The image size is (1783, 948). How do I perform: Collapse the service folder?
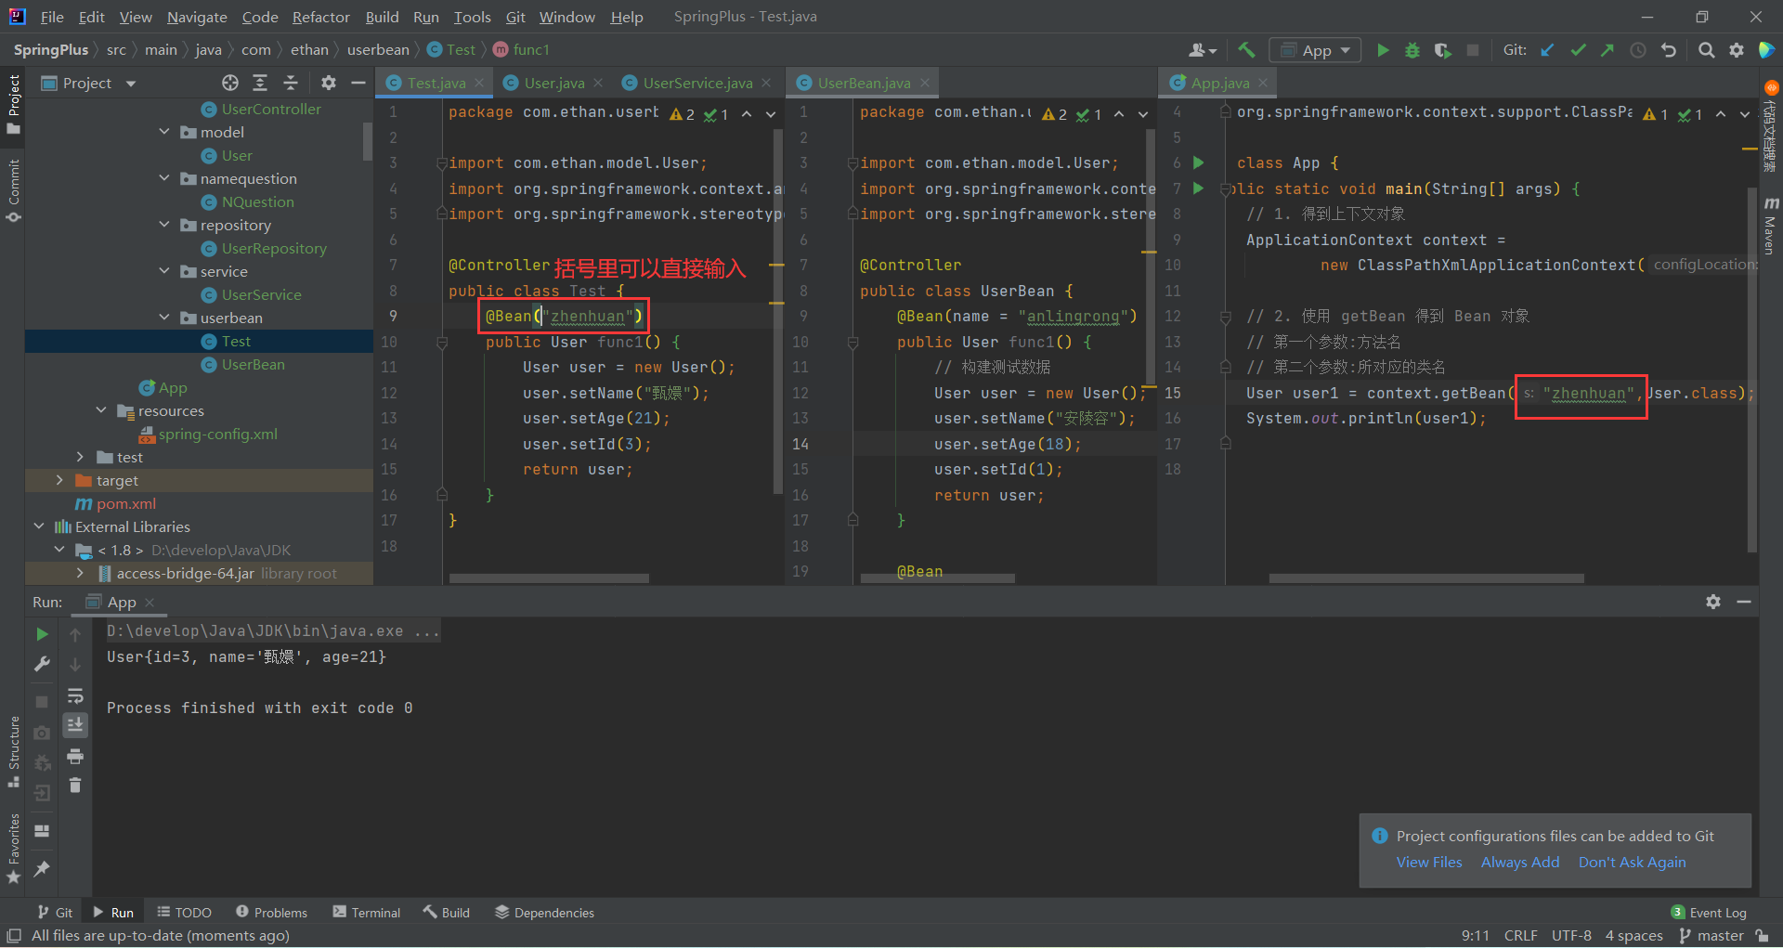(164, 271)
